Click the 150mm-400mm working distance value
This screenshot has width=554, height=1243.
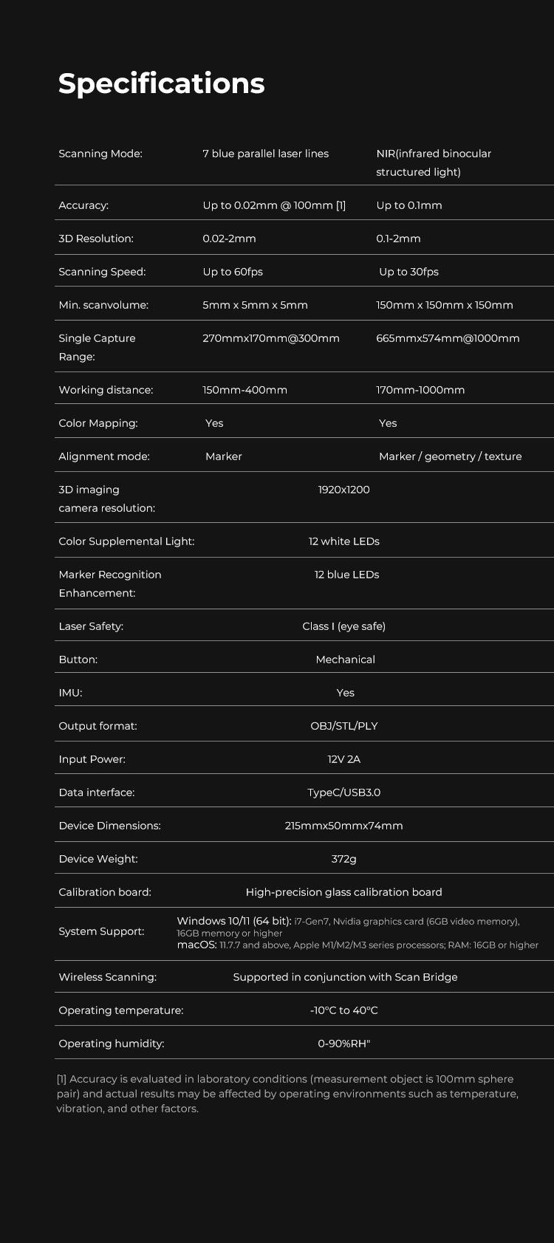click(244, 390)
